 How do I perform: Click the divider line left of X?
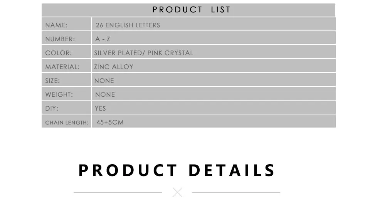click(x=118, y=192)
